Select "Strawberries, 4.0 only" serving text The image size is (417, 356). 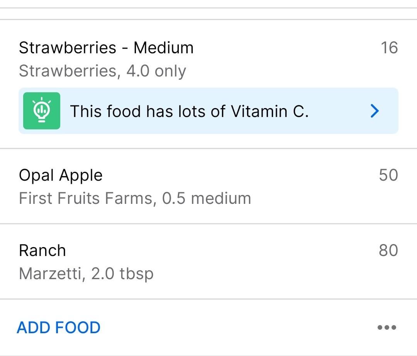(x=102, y=71)
